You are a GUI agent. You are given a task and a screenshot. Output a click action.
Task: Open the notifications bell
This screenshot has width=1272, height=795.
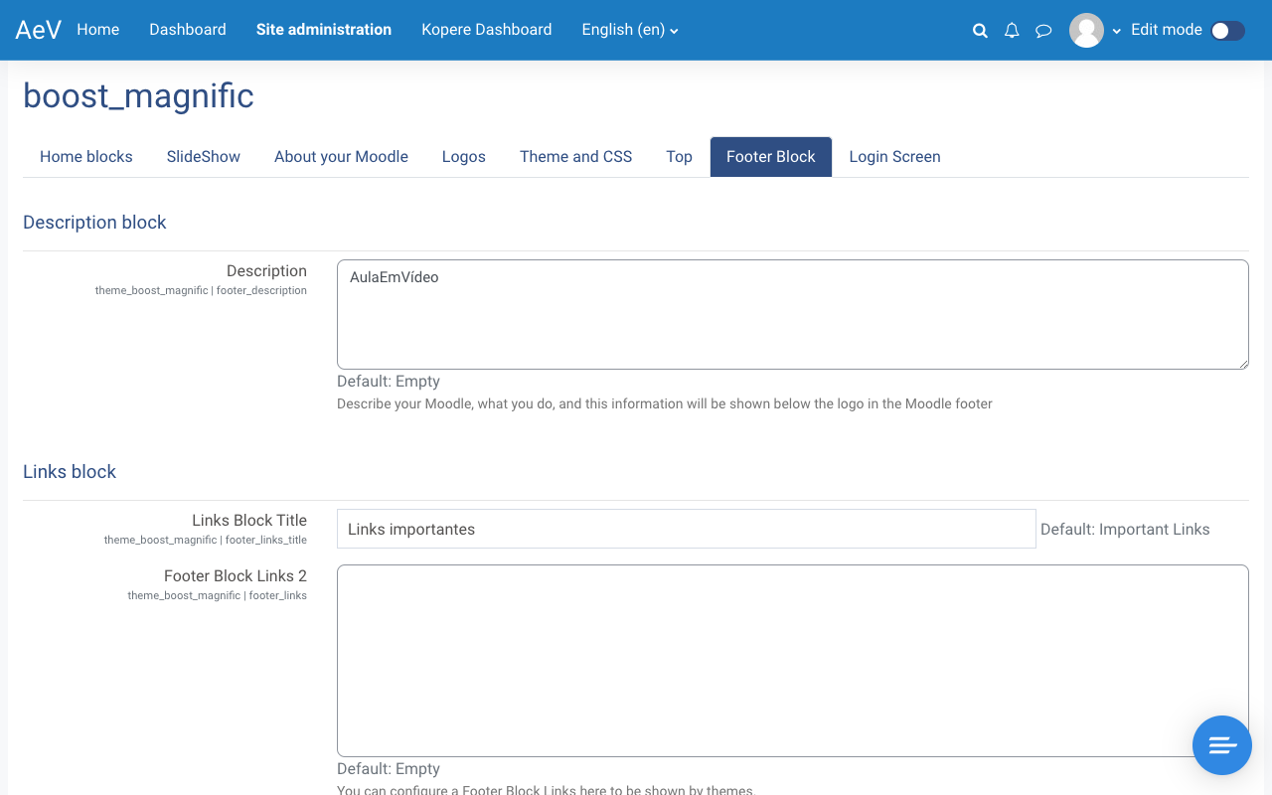pos(1012,31)
